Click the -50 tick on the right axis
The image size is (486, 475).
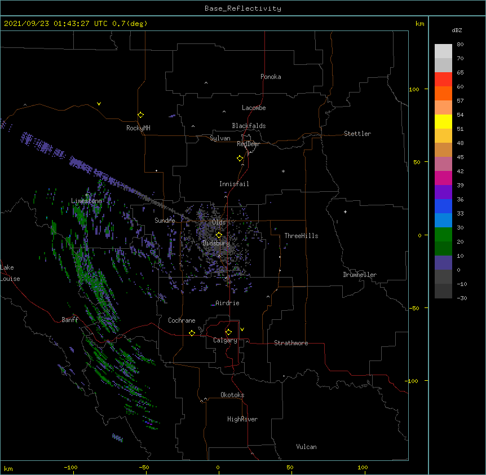click(x=414, y=308)
